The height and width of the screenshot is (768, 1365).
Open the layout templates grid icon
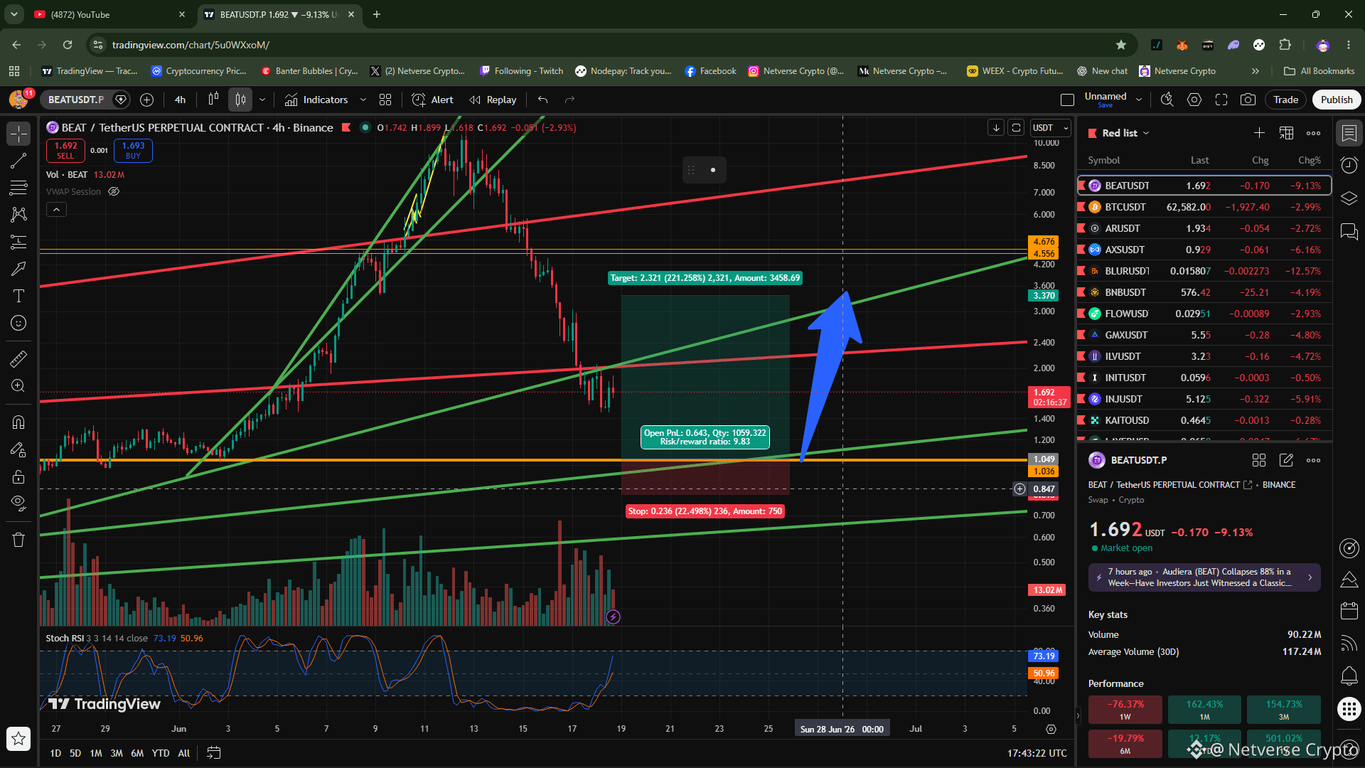[x=385, y=100]
